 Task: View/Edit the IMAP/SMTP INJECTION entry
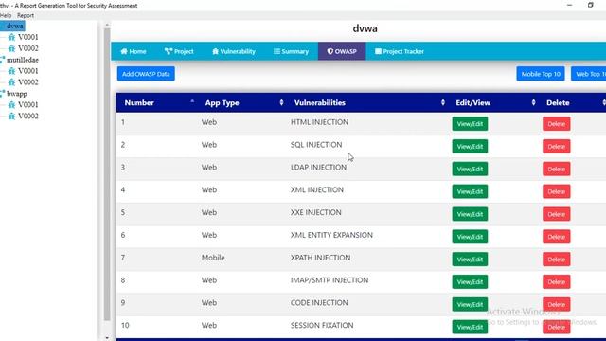470,282
